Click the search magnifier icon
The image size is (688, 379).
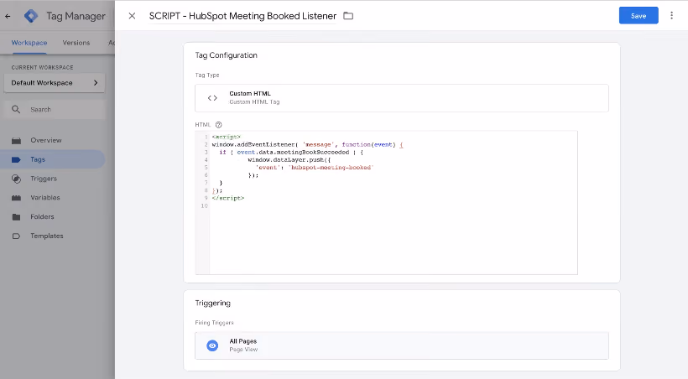click(x=16, y=109)
